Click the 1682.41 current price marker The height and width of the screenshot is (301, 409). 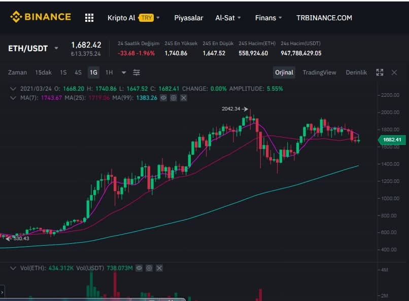392,140
